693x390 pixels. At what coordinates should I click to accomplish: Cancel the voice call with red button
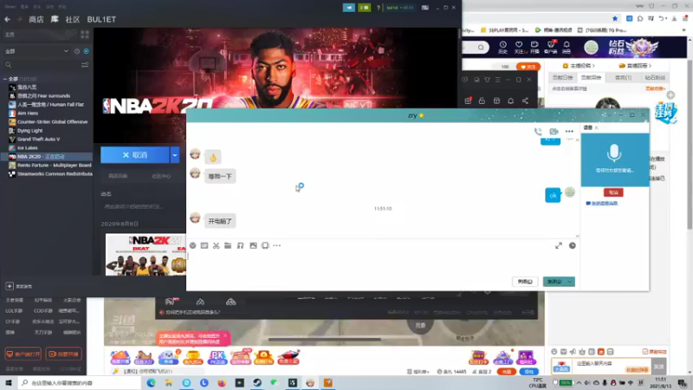(x=613, y=192)
